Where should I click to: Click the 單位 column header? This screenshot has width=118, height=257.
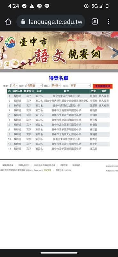67,91
